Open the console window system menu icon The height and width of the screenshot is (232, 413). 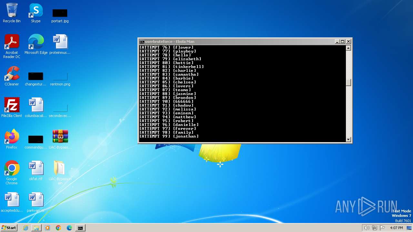click(x=142, y=42)
